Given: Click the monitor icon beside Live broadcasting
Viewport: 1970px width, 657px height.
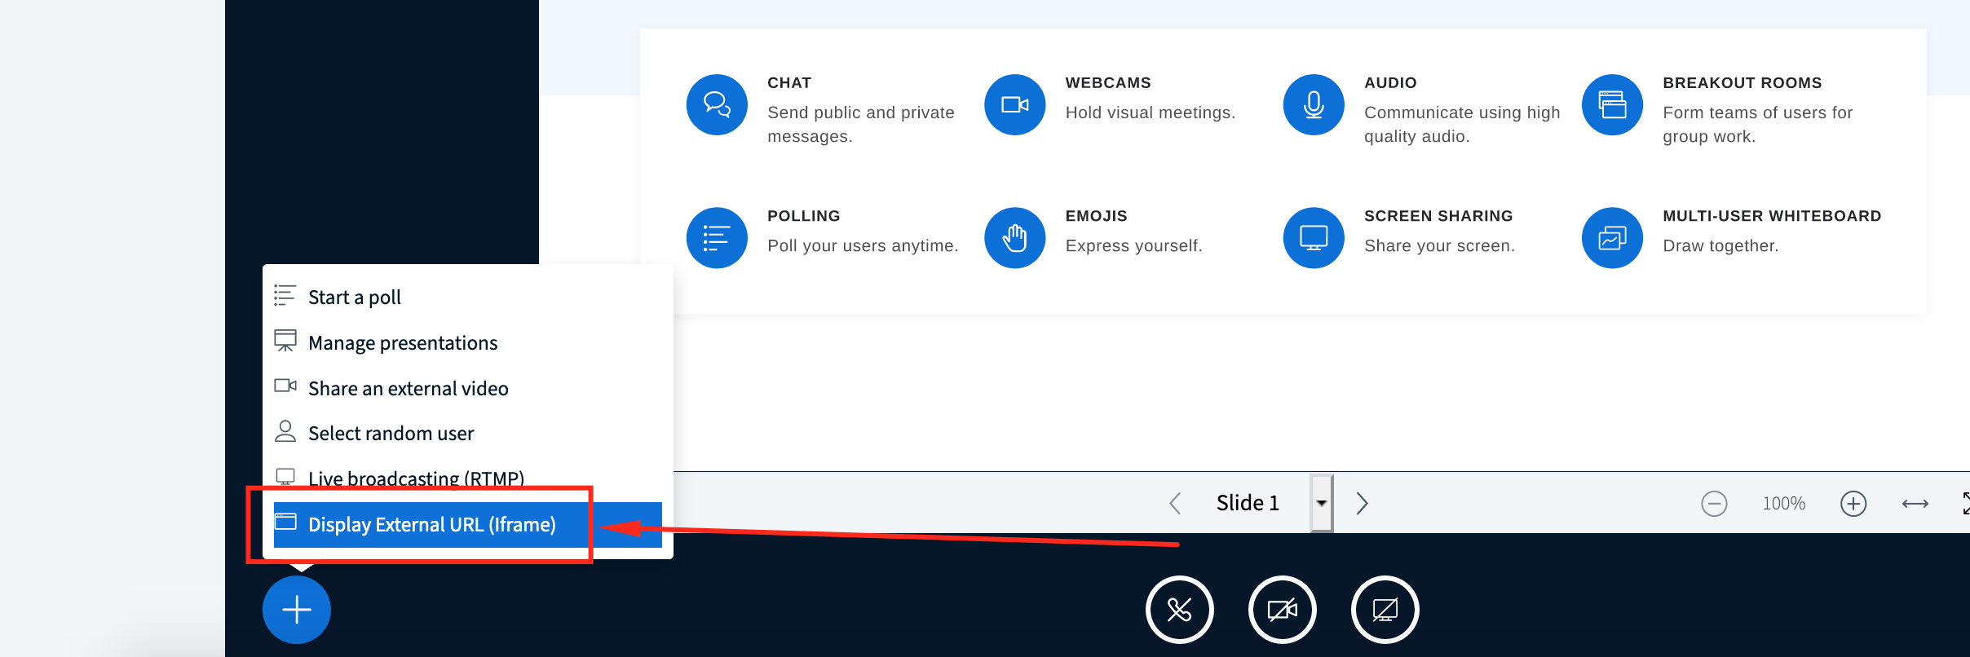Looking at the screenshot, I should 285,477.
